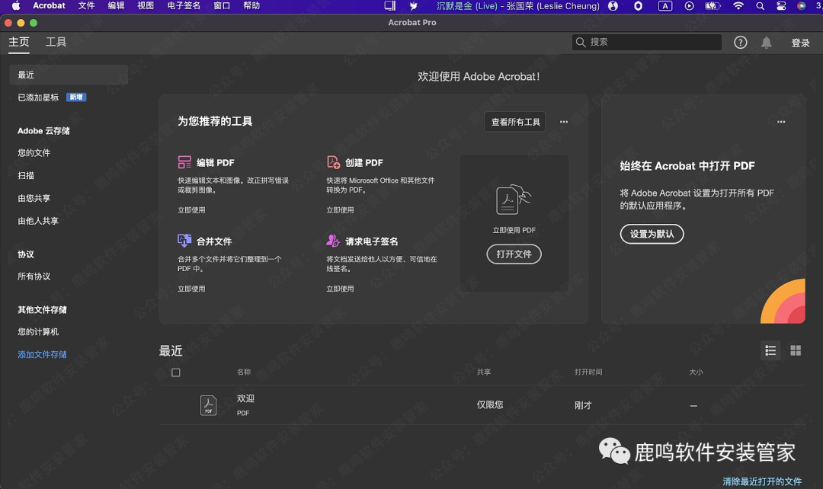Switch to the 工具 tab

pos(56,42)
